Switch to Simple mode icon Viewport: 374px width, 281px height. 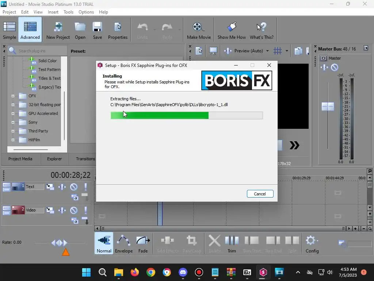click(x=9, y=30)
